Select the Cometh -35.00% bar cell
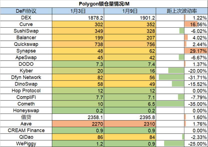Screen dimensions: 208x147 (182, 104)
